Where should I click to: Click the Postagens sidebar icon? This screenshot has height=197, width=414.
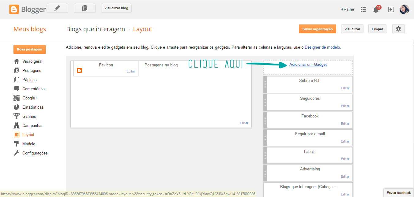[16, 70]
